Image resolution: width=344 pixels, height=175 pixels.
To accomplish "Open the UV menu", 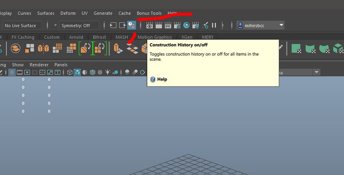I will click(84, 13).
